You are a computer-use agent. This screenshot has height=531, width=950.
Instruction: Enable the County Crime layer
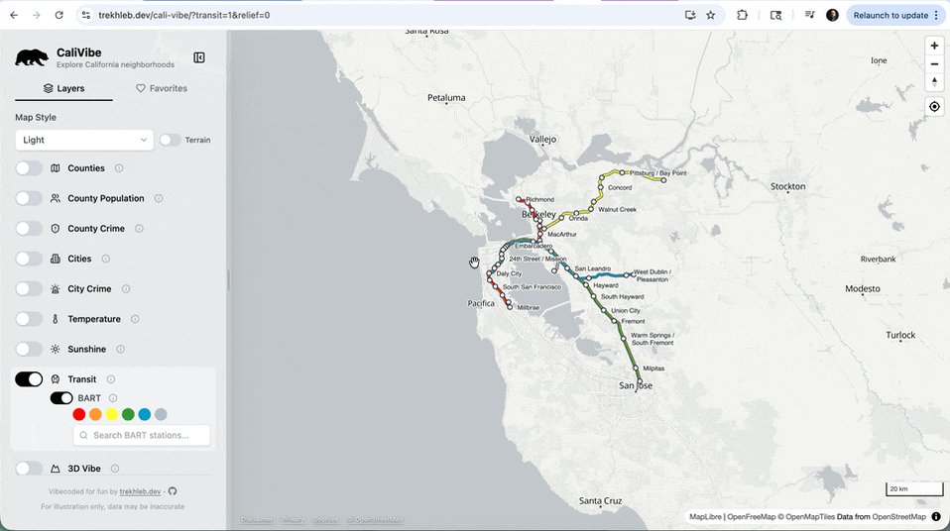29,229
